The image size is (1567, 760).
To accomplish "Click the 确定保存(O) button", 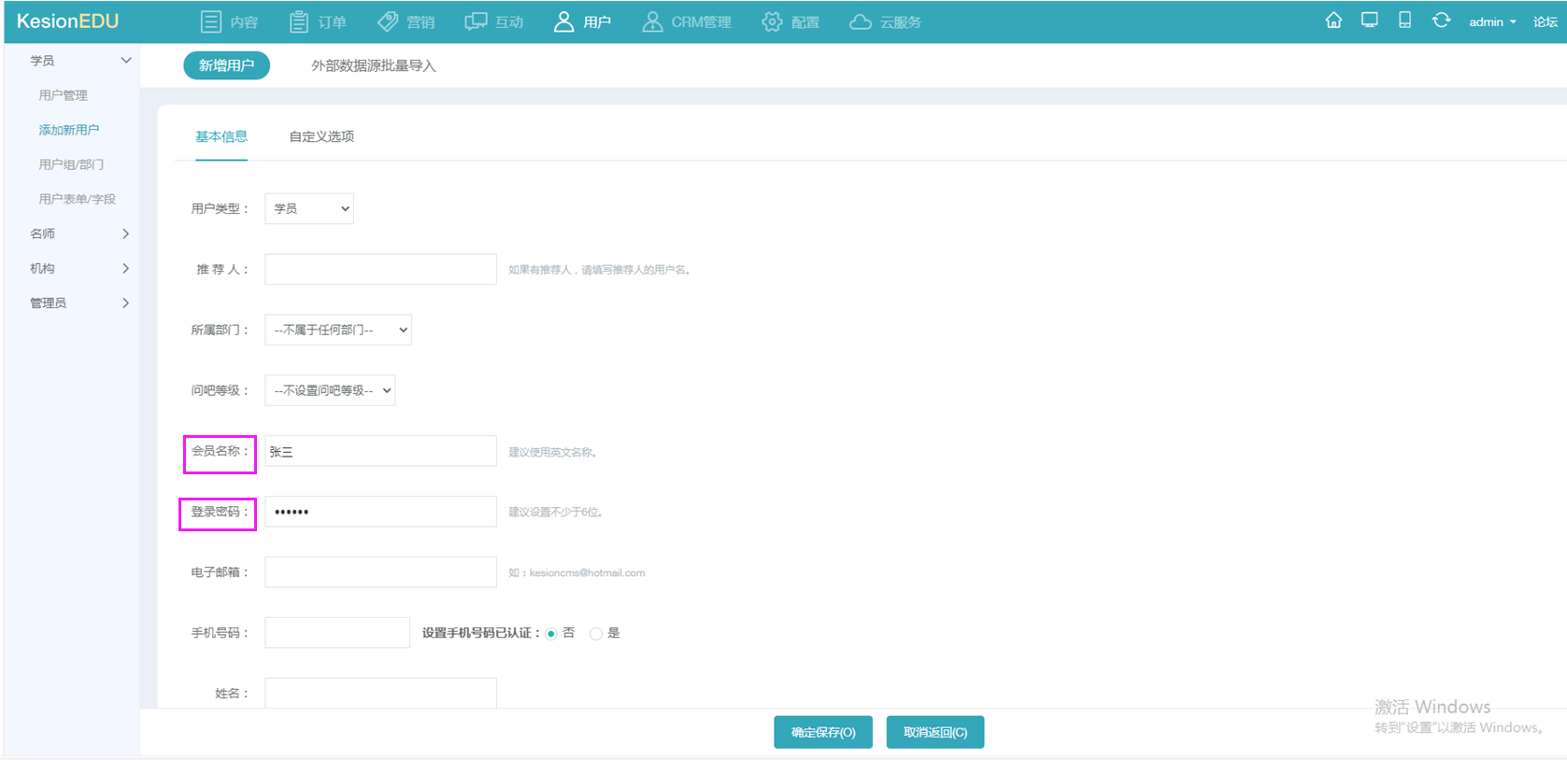I will click(822, 733).
